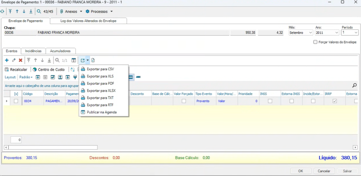Delete the event with the red X icon
This screenshot has width=361, height=176.
(21, 60)
